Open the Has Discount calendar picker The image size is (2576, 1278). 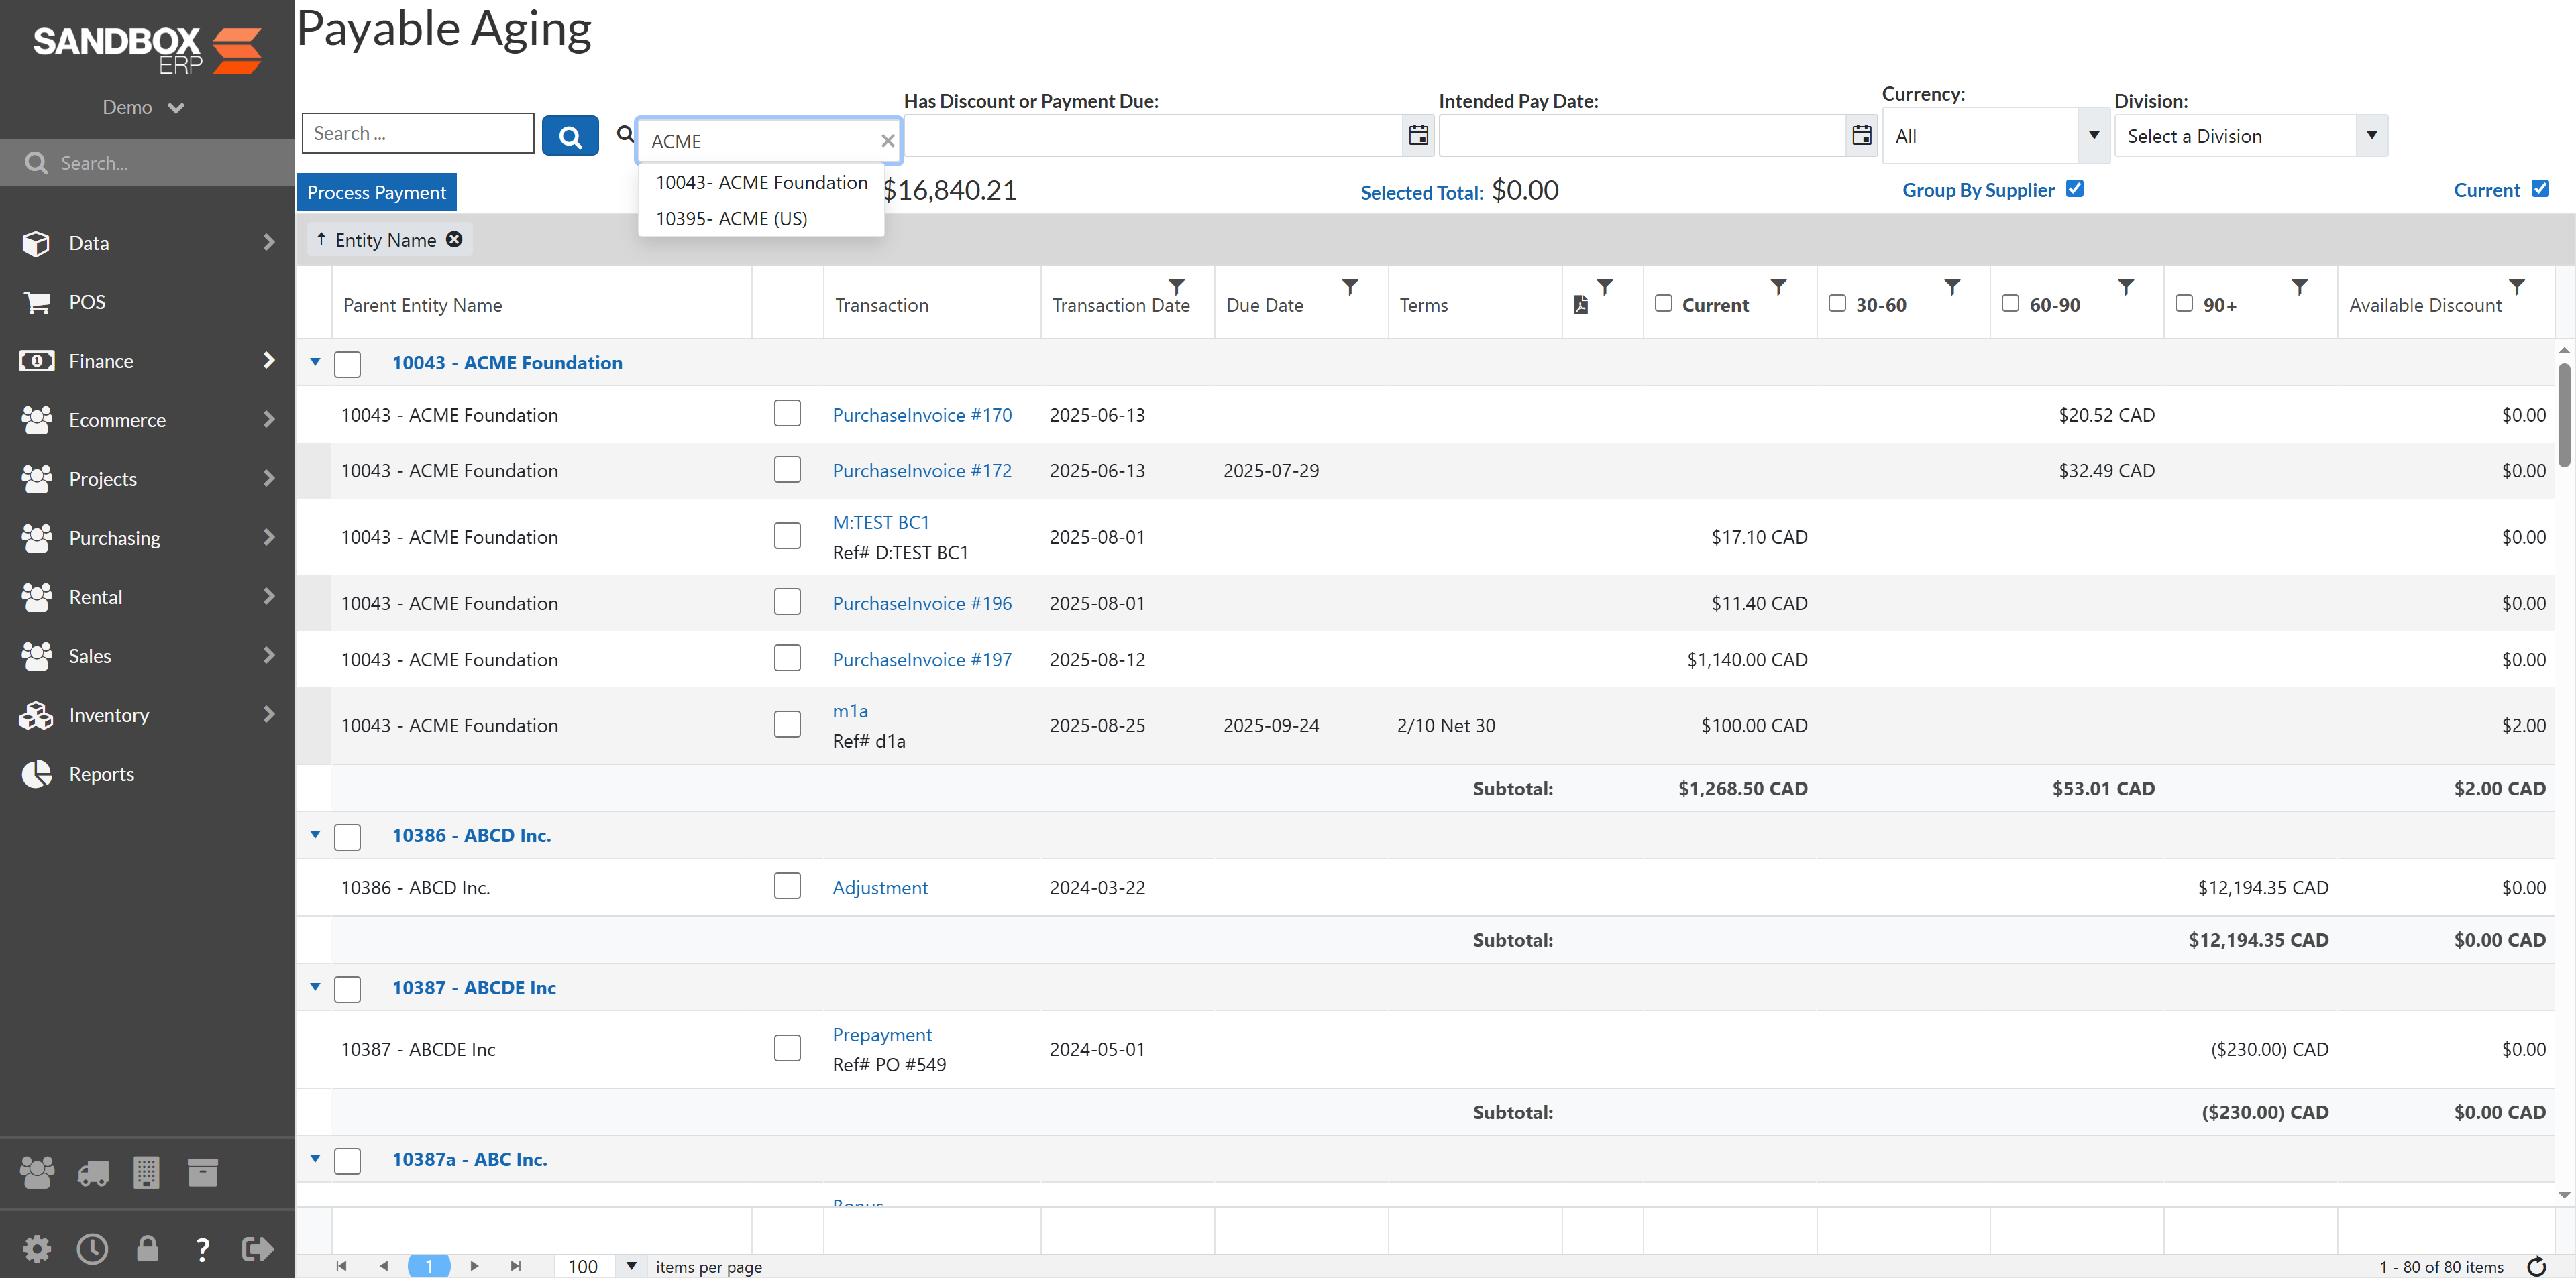click(x=1418, y=135)
